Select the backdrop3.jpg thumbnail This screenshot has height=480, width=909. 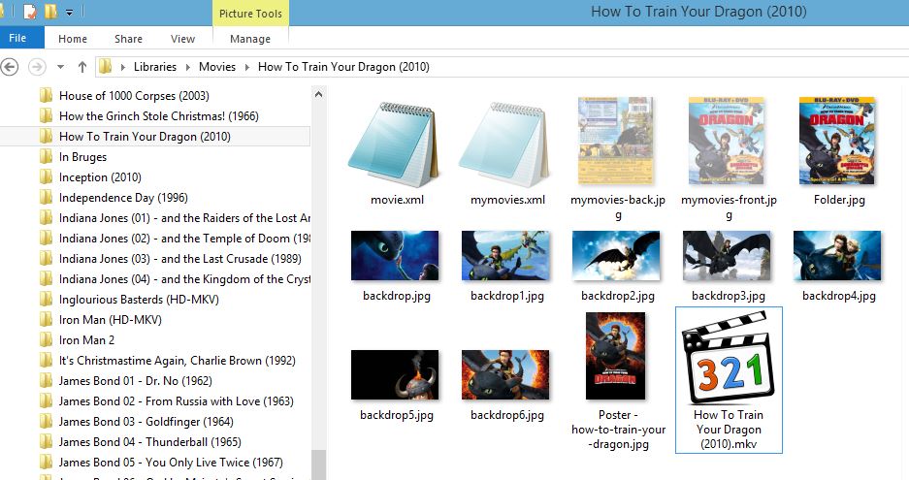[727, 256]
